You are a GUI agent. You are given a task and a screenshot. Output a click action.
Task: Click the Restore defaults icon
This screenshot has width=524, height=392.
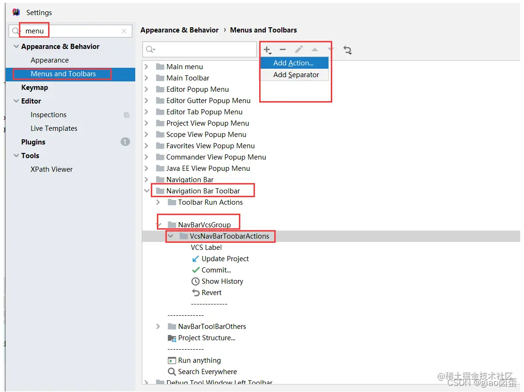click(x=348, y=50)
